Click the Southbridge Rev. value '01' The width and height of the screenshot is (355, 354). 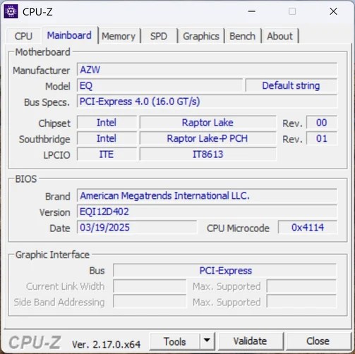click(x=322, y=138)
